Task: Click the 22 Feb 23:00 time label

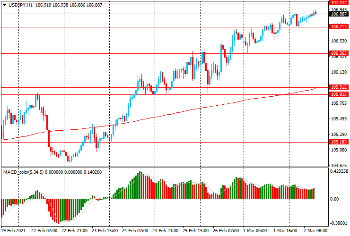Action: 75,231
